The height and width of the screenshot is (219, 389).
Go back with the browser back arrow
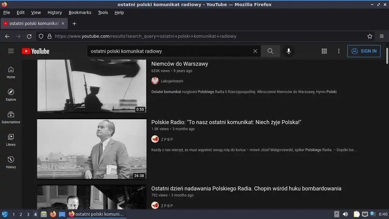point(7,36)
